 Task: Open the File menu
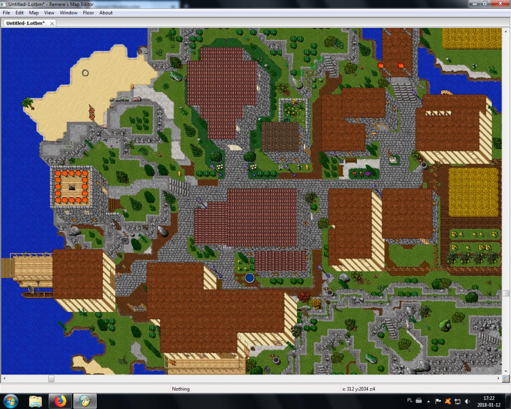click(x=6, y=13)
